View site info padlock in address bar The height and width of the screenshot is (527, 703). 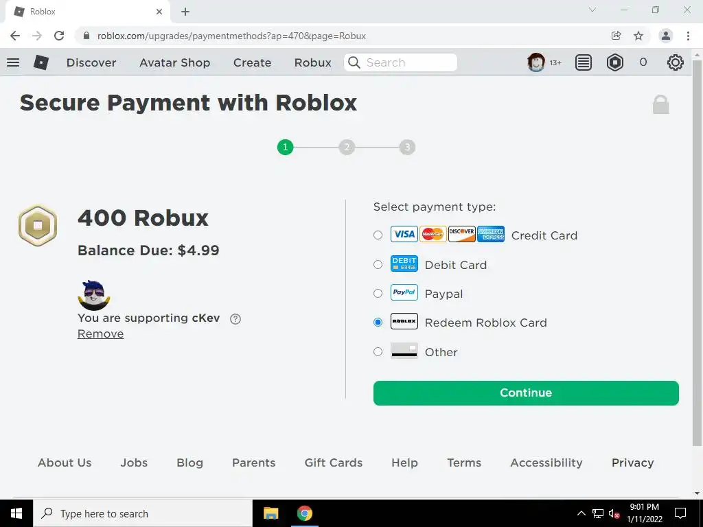(x=87, y=36)
